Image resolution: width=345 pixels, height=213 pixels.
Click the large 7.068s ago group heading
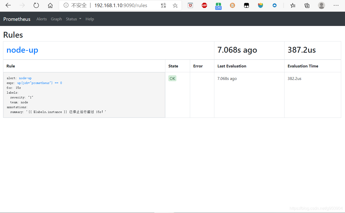pos(237,50)
